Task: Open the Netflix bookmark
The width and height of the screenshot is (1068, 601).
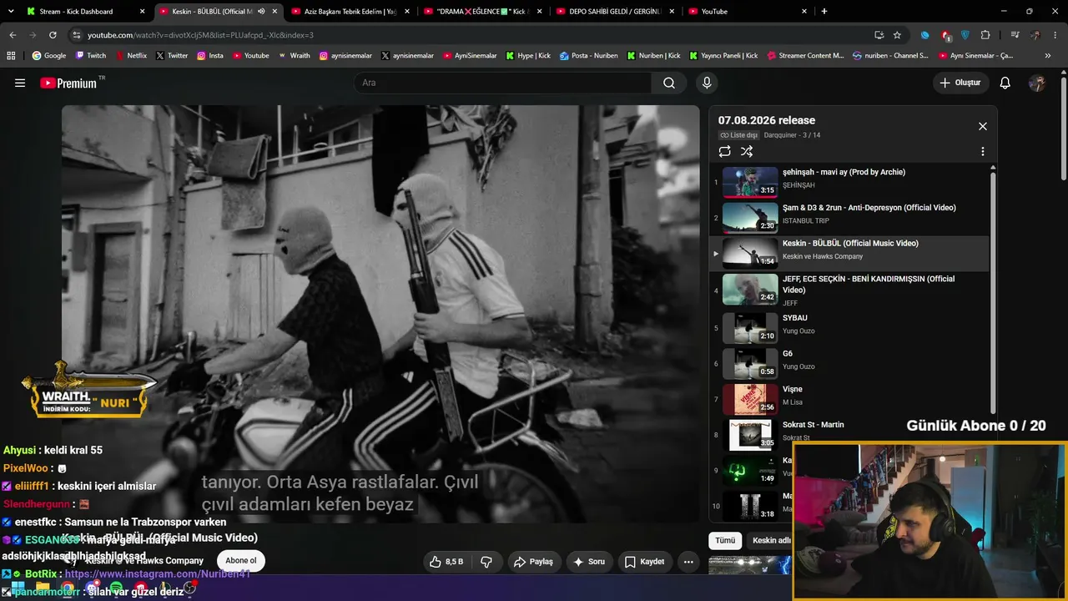Action: coord(131,56)
